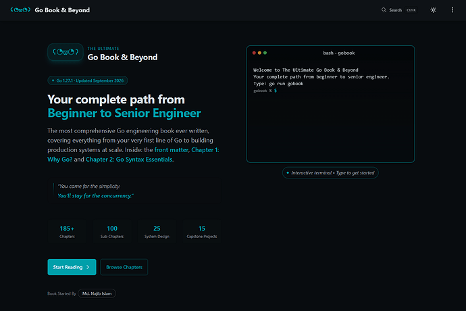Click the quote "You'll stay for the concurrency."
Screen dimensions: 466x311
click(x=96, y=196)
